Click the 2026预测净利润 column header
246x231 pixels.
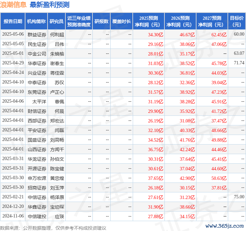click(x=180, y=21)
